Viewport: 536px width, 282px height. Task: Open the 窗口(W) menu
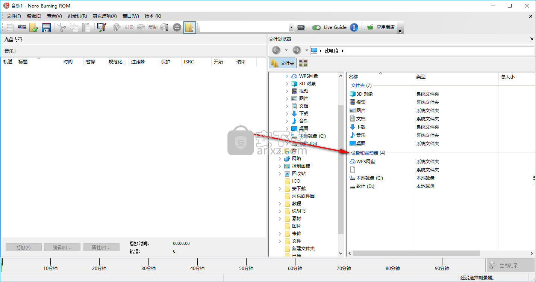pos(130,16)
